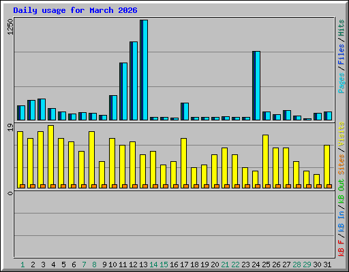Click day label 18

coord(194,265)
